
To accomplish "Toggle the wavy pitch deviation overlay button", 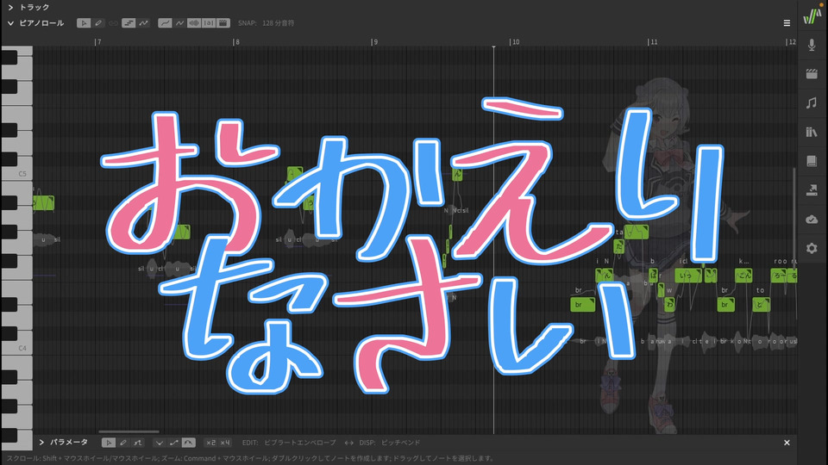I will 179,23.
